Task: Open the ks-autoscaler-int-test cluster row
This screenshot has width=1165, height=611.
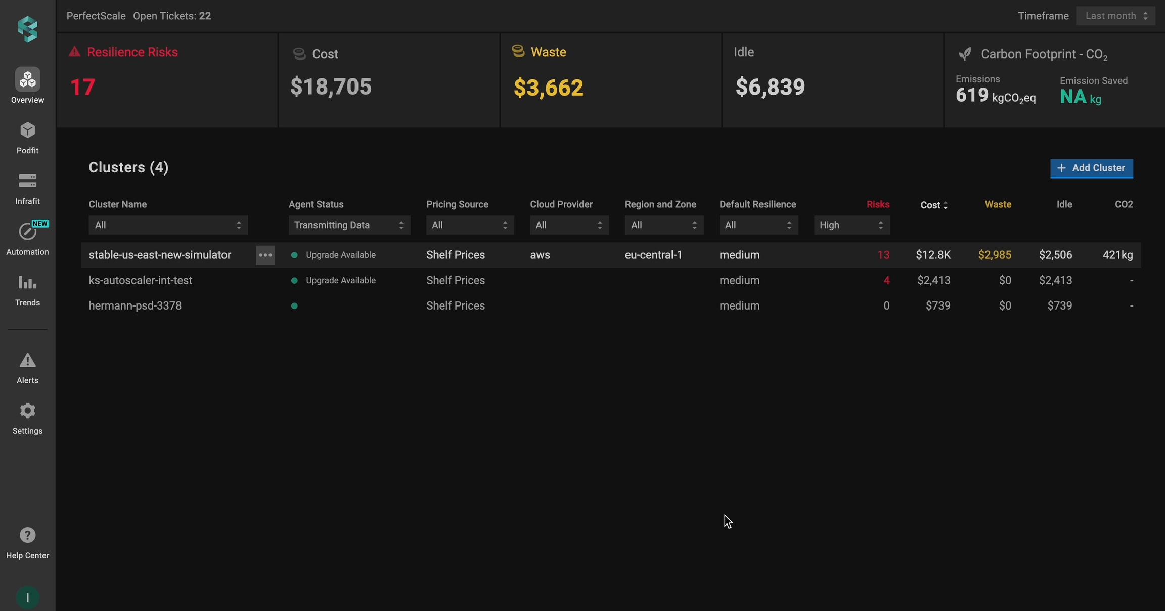Action: tap(141, 280)
